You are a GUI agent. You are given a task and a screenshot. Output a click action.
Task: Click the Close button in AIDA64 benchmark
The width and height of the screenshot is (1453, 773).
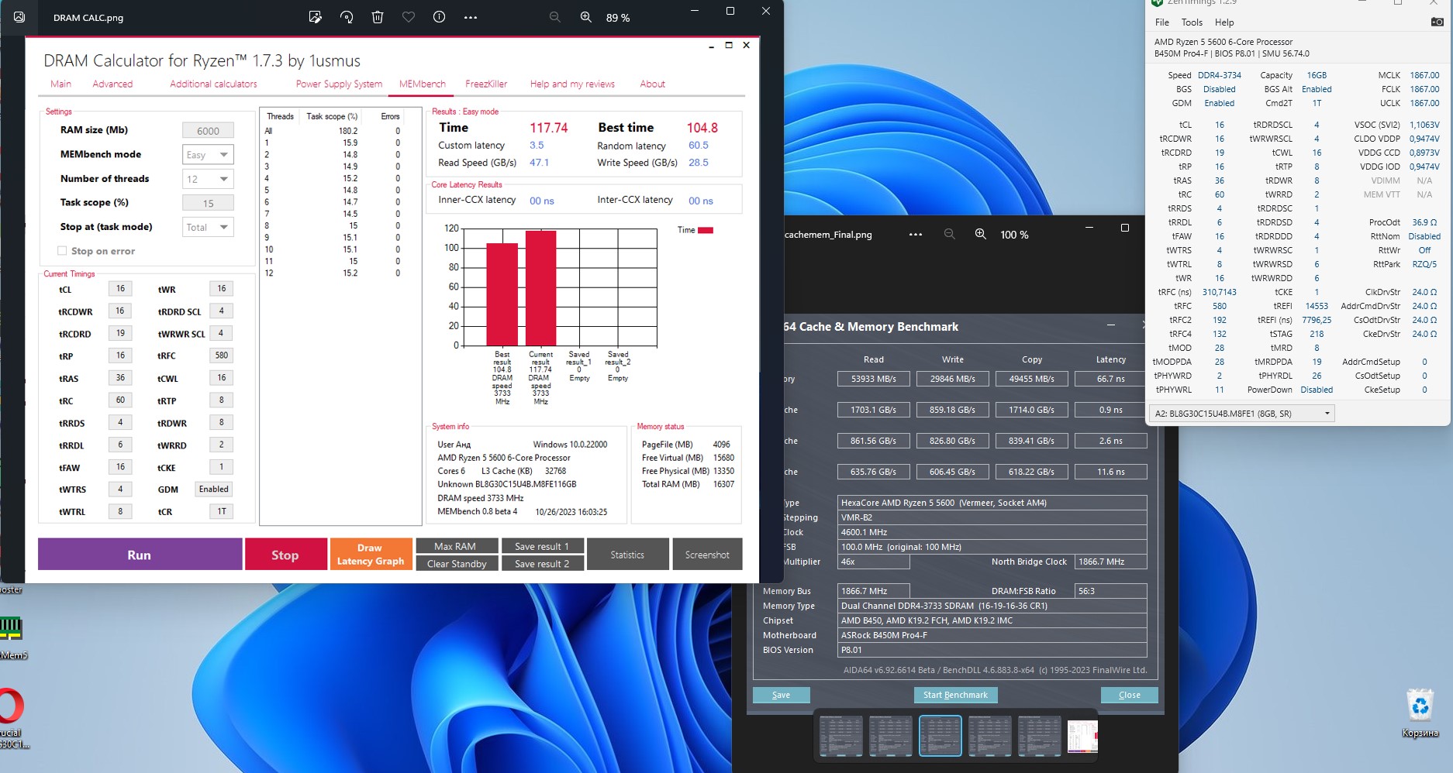[x=1129, y=695]
